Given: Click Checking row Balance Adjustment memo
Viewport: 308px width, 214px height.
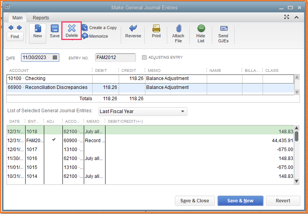Looking at the screenshot, I should click(176, 78).
